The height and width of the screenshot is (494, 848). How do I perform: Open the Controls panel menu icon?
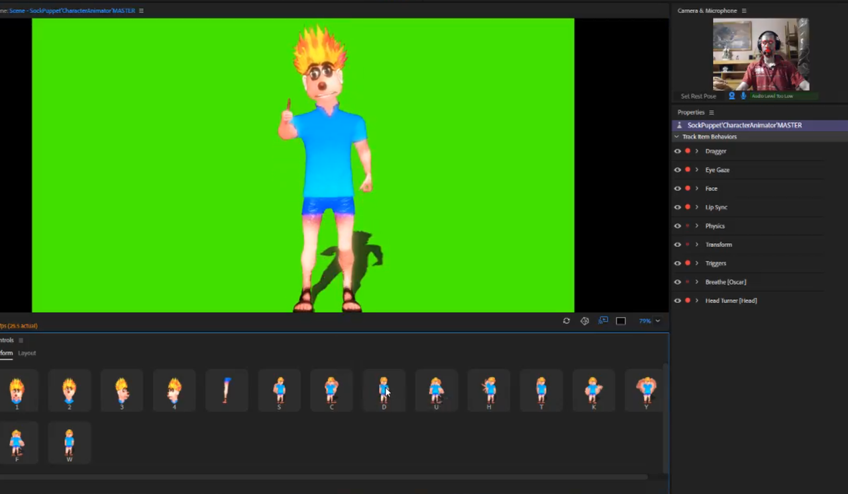coord(21,340)
